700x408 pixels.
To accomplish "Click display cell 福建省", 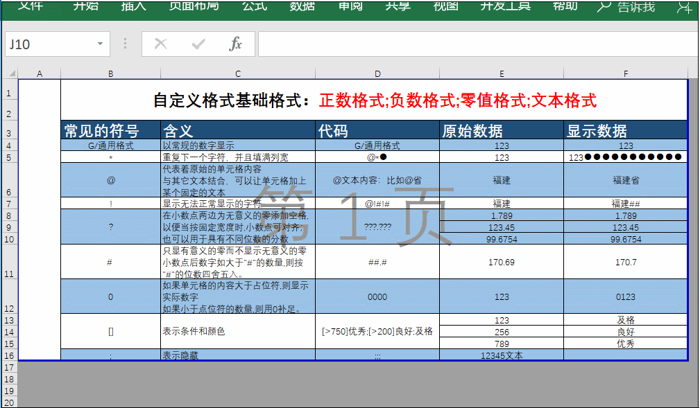I will (x=626, y=180).
